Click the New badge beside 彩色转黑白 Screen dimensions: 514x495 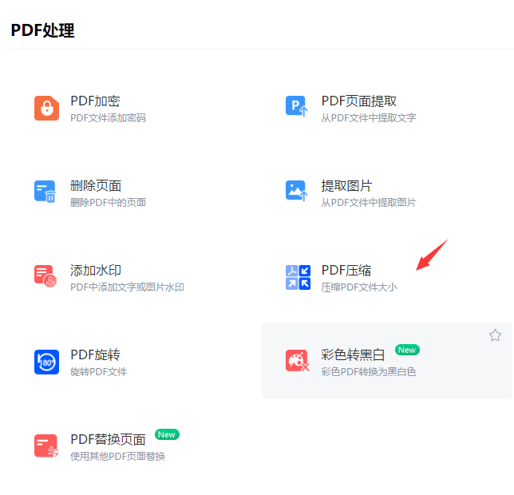click(x=407, y=350)
